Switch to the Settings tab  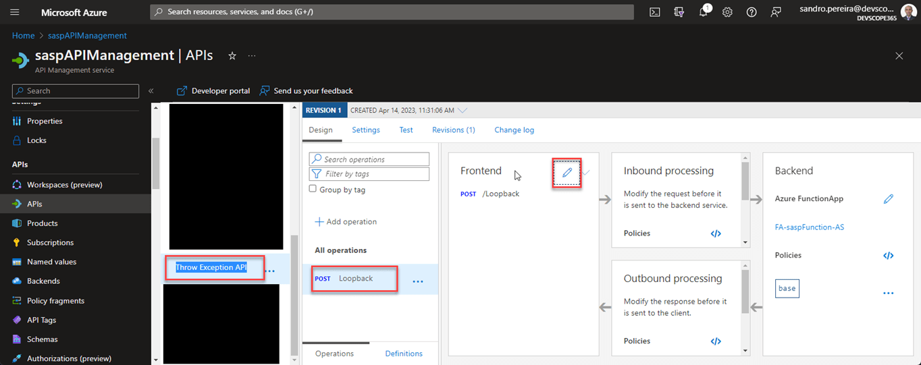pos(366,130)
